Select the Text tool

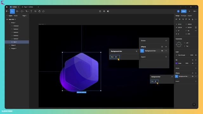pos(31,11)
